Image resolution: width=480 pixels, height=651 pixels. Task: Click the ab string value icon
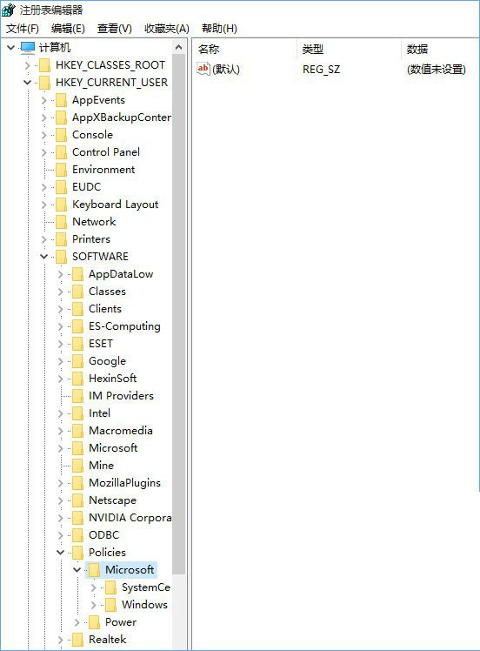point(203,69)
